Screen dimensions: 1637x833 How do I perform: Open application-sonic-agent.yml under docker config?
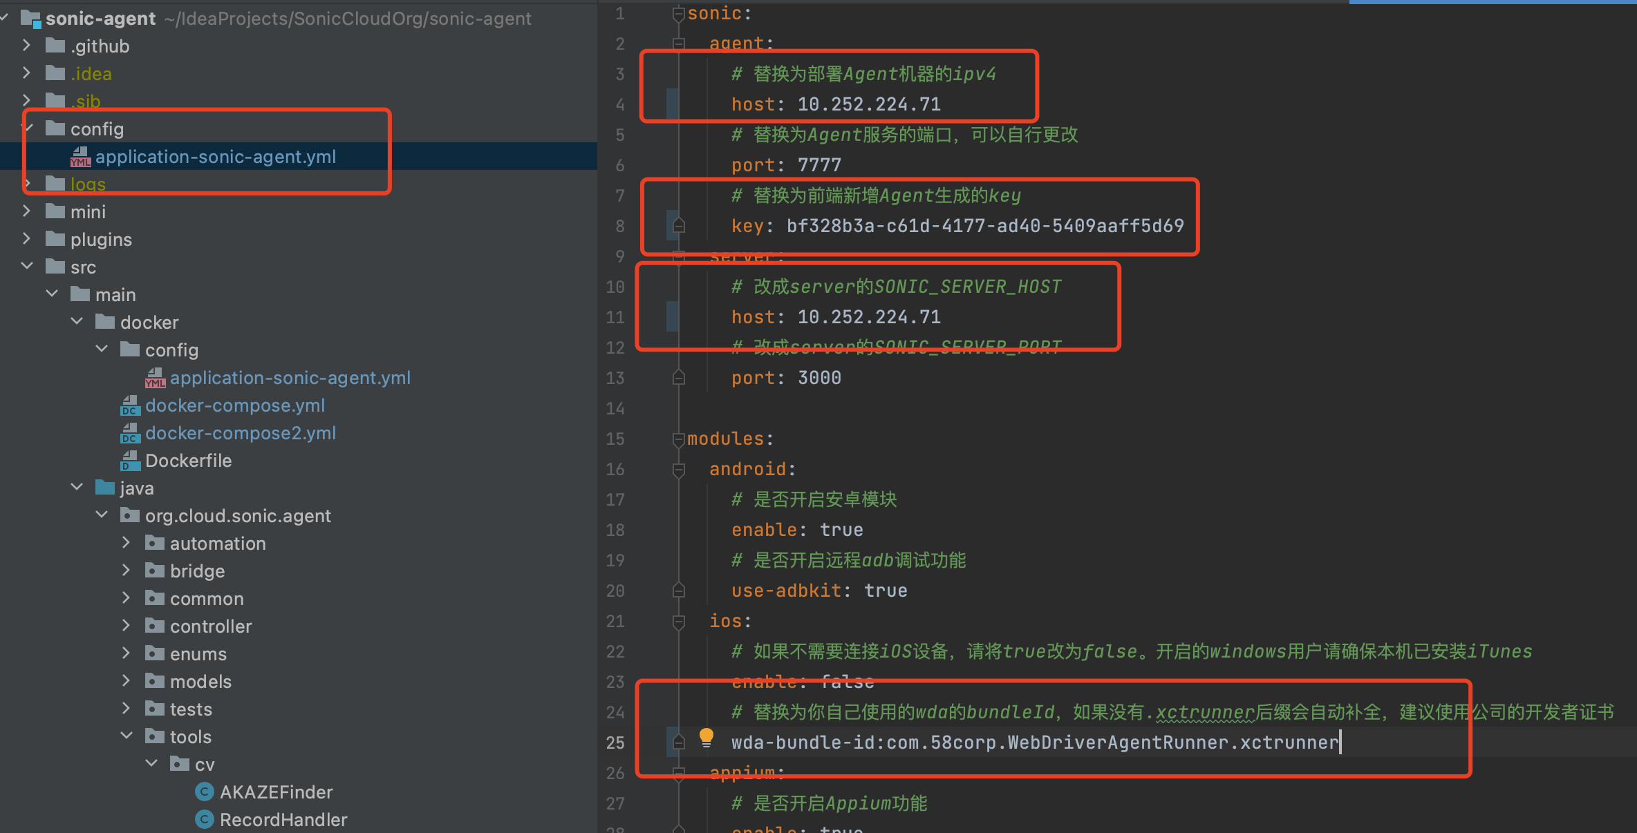[290, 378]
